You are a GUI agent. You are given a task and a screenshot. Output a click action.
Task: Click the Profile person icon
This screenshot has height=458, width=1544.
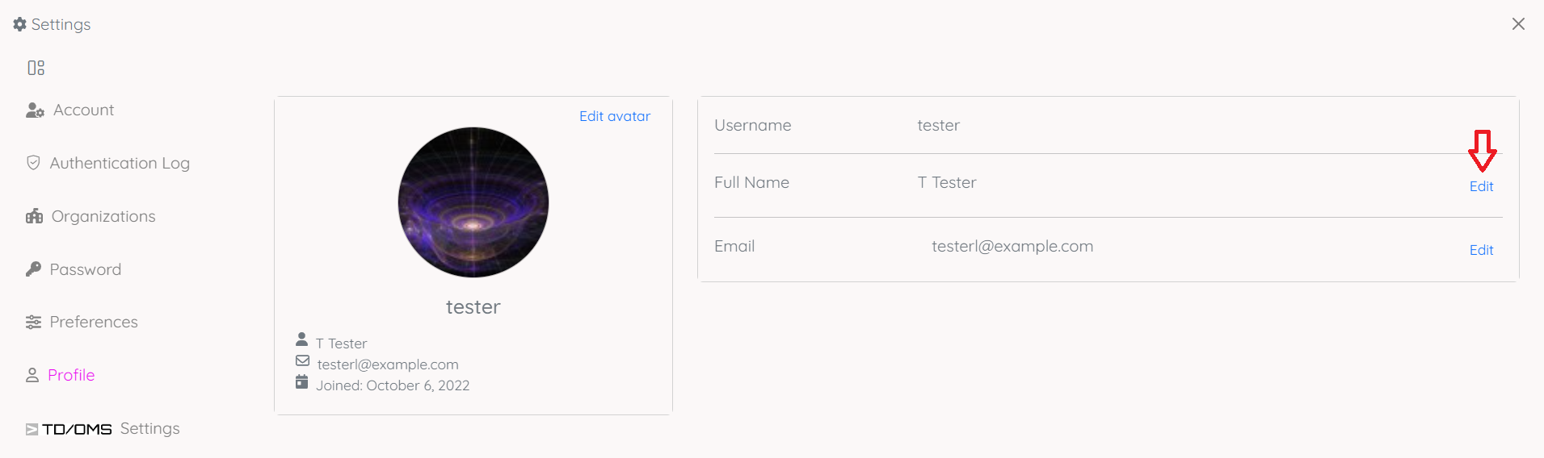(x=32, y=375)
